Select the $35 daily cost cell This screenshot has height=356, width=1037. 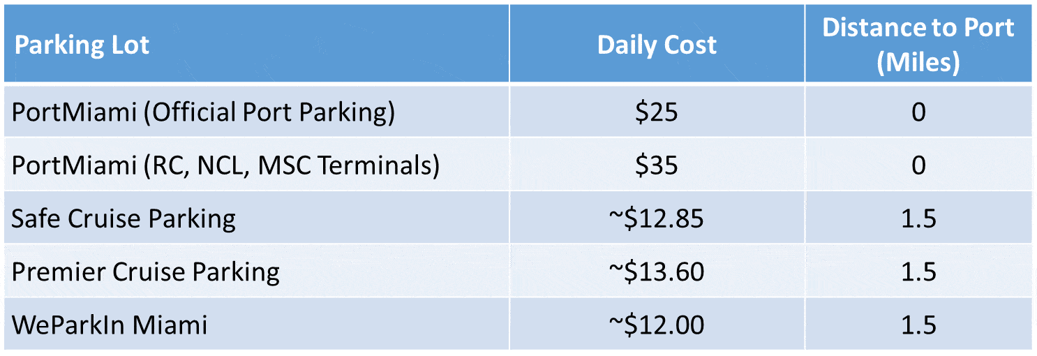(657, 164)
